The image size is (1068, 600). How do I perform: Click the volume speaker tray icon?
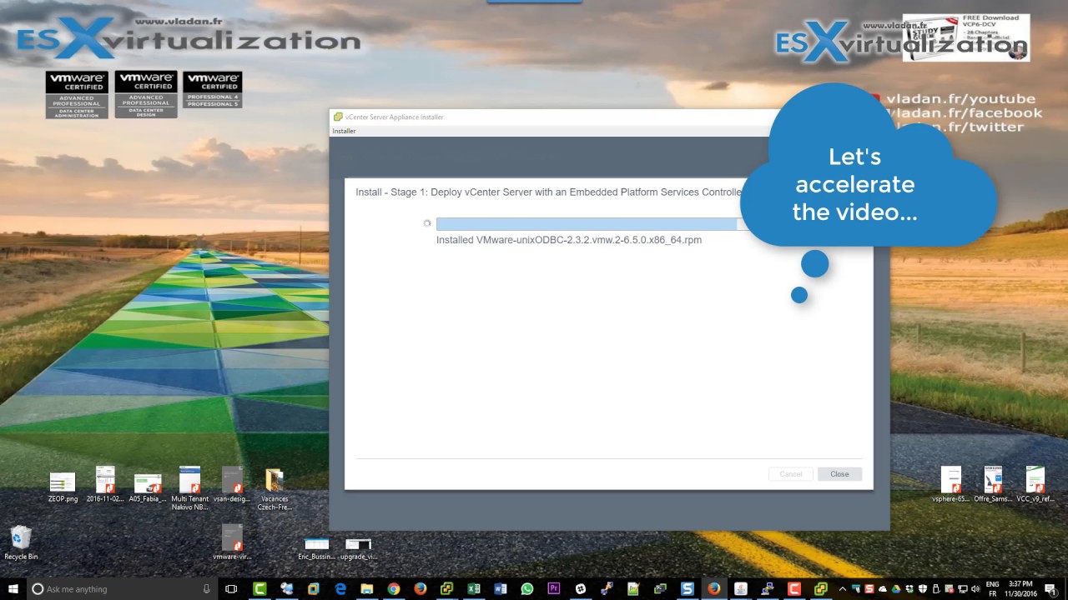pyautogui.click(x=975, y=588)
